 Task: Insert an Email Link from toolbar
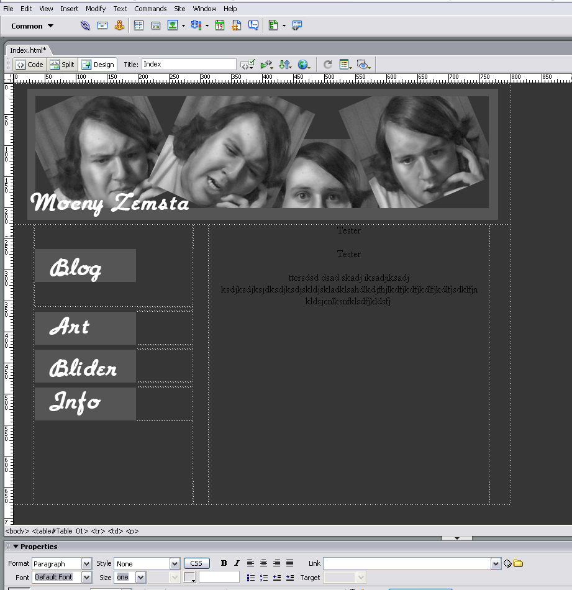tap(102, 25)
